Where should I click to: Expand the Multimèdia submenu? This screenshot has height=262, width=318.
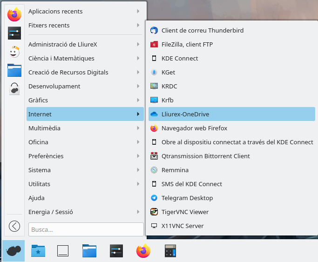(85, 128)
